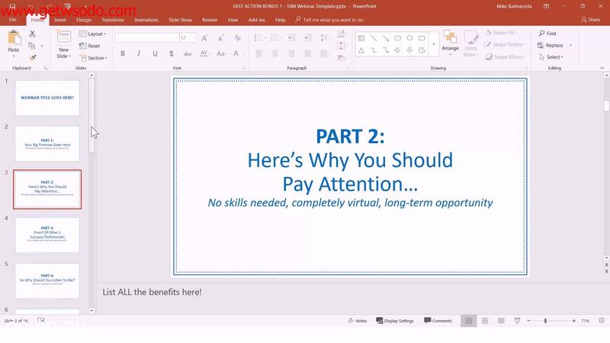Center the text
The image size is (610, 343).
(x=275, y=53)
